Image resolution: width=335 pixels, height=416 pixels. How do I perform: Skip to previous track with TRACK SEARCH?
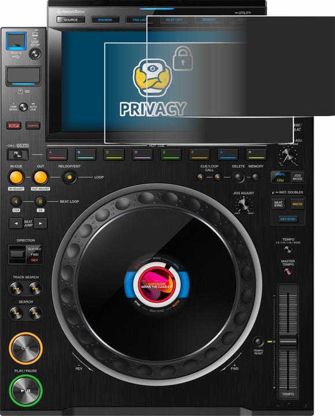[16, 289]
